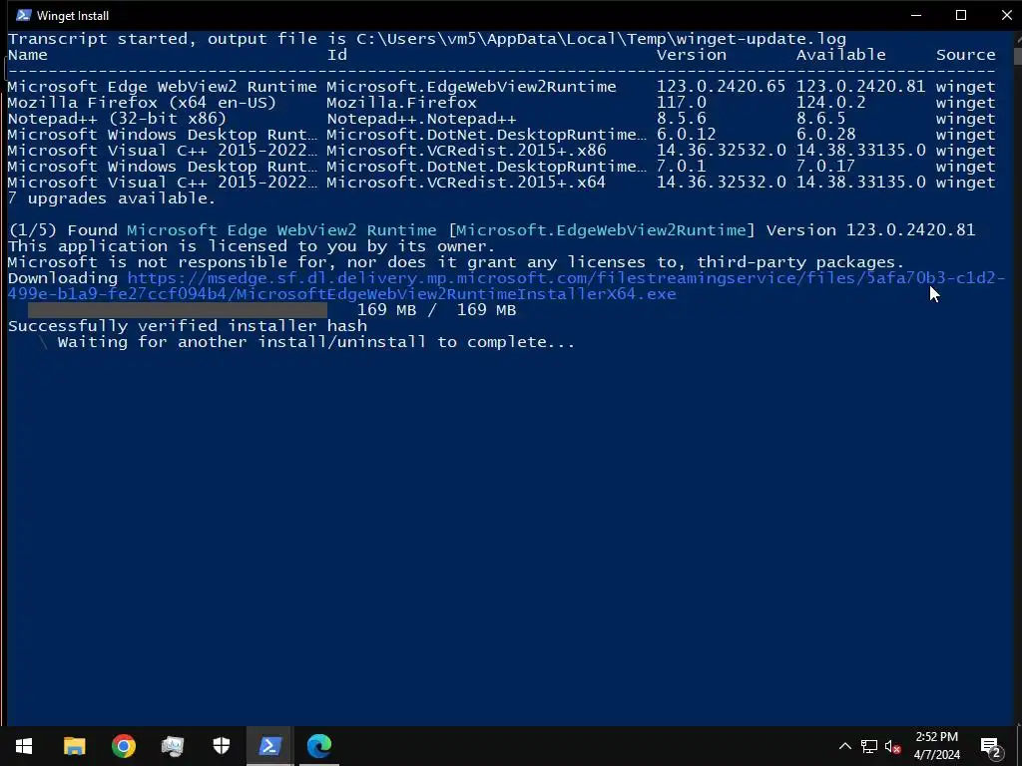
Task: Click the muted volume tray icon
Action: click(x=892, y=746)
